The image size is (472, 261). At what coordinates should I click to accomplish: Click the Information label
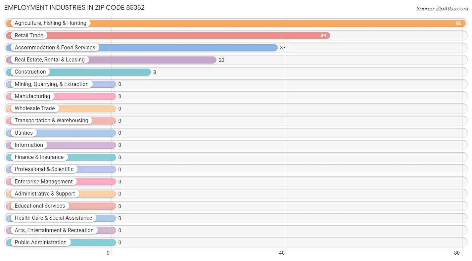click(29, 145)
